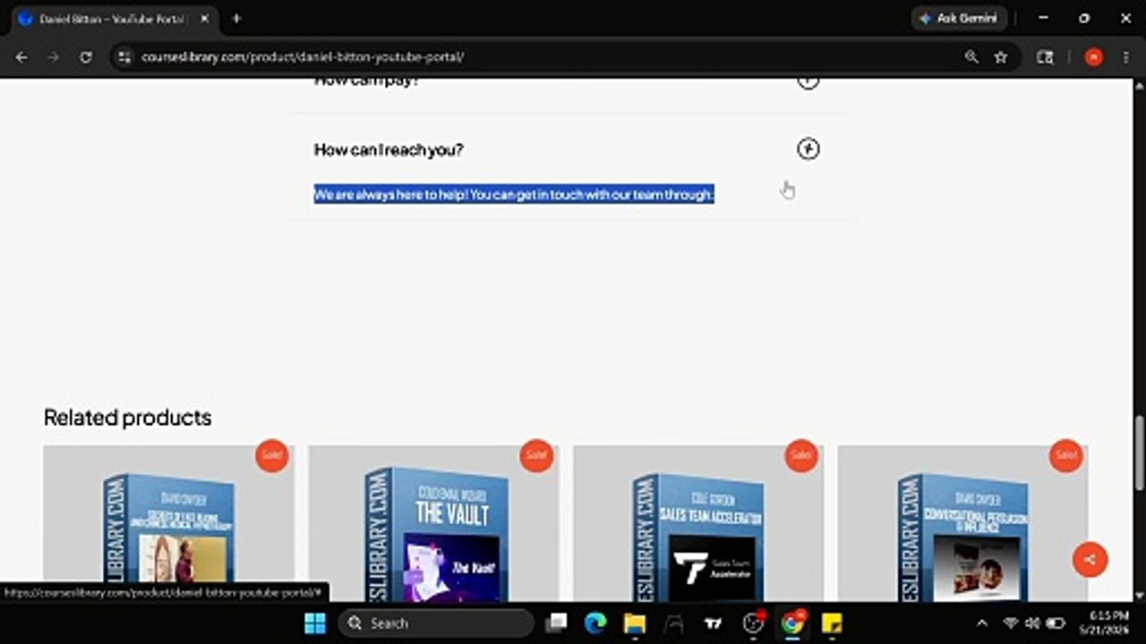This screenshot has height=644, width=1146.
Task: Open the Wi-Fi network tray icon
Action: tap(1011, 623)
